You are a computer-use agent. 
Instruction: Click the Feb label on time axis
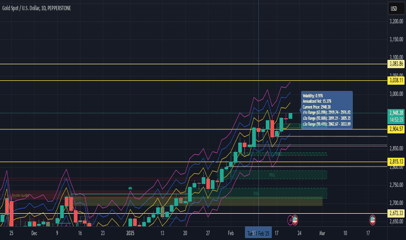(231, 233)
